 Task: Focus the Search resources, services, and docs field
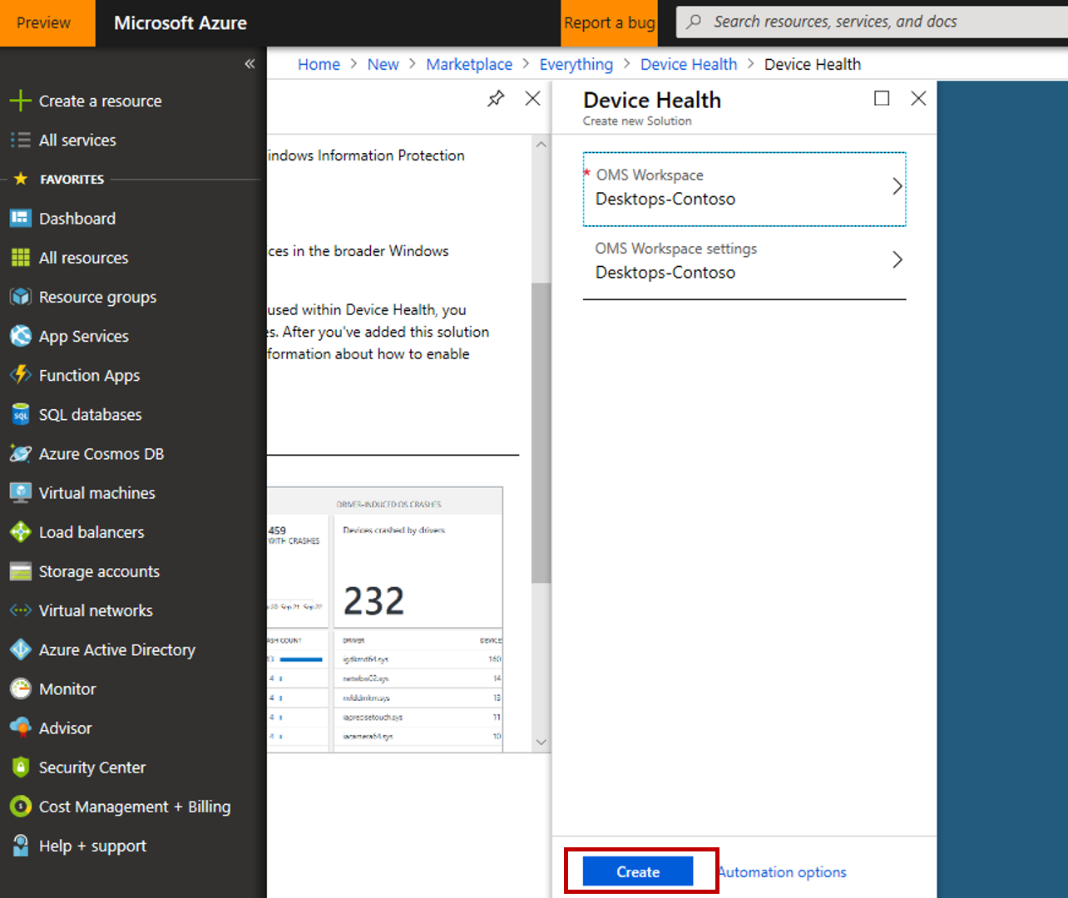873,22
